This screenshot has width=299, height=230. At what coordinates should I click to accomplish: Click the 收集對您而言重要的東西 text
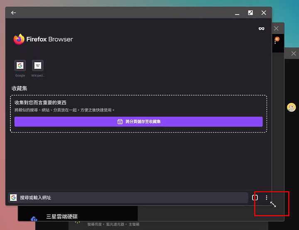click(x=40, y=103)
